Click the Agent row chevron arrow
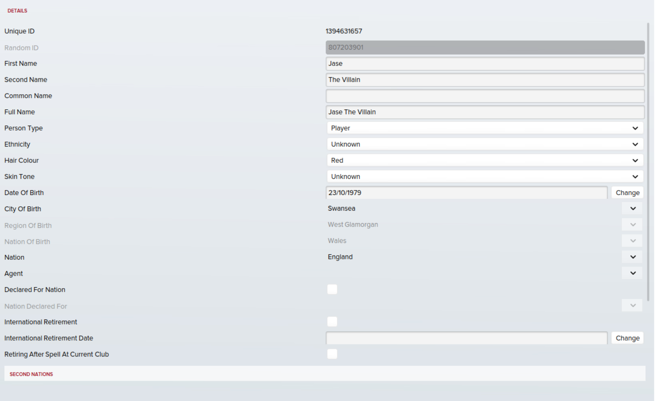 tap(632, 273)
